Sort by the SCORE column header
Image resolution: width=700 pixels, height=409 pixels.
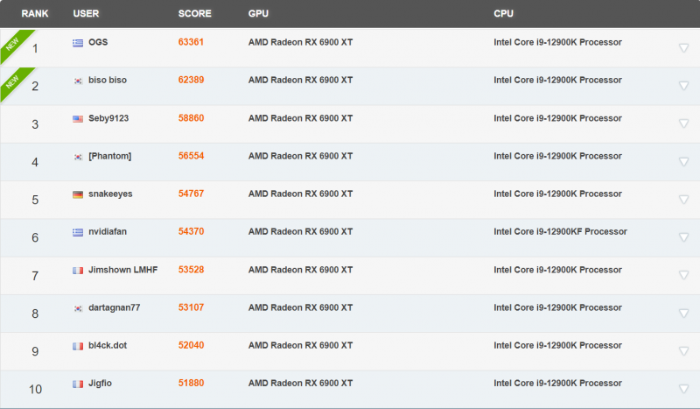click(x=194, y=14)
